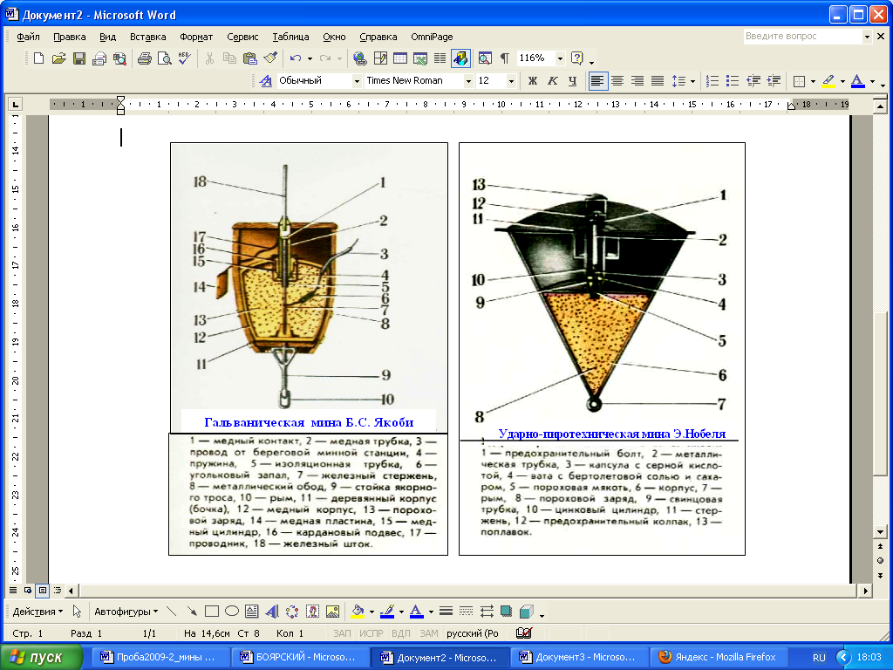This screenshot has width=893, height=670.
Task: Toggle underline formatting (Ч)
Action: 572,81
